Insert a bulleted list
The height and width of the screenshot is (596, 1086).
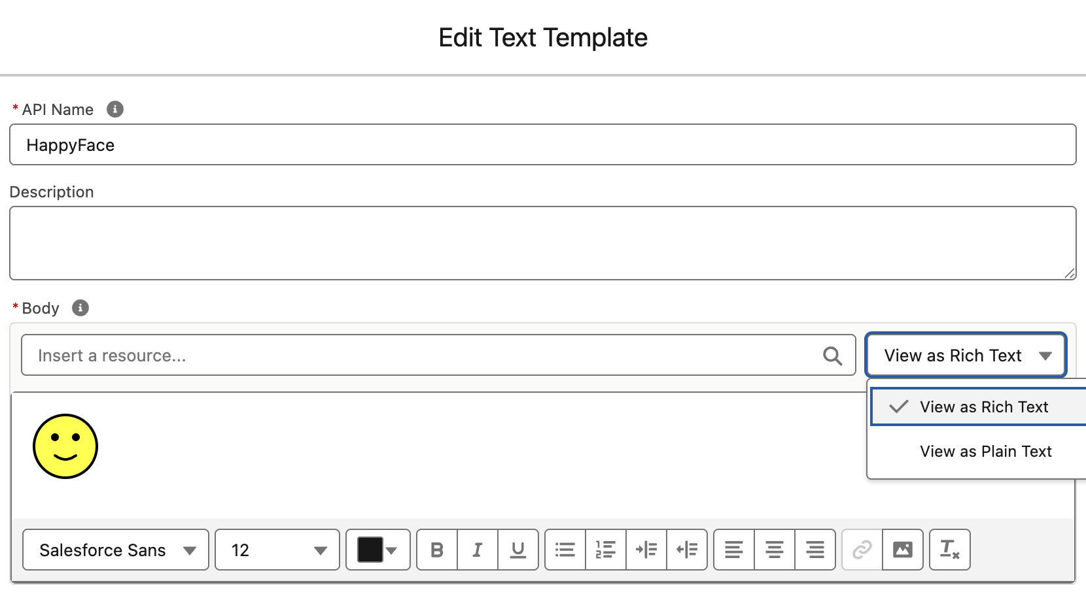[x=565, y=550]
